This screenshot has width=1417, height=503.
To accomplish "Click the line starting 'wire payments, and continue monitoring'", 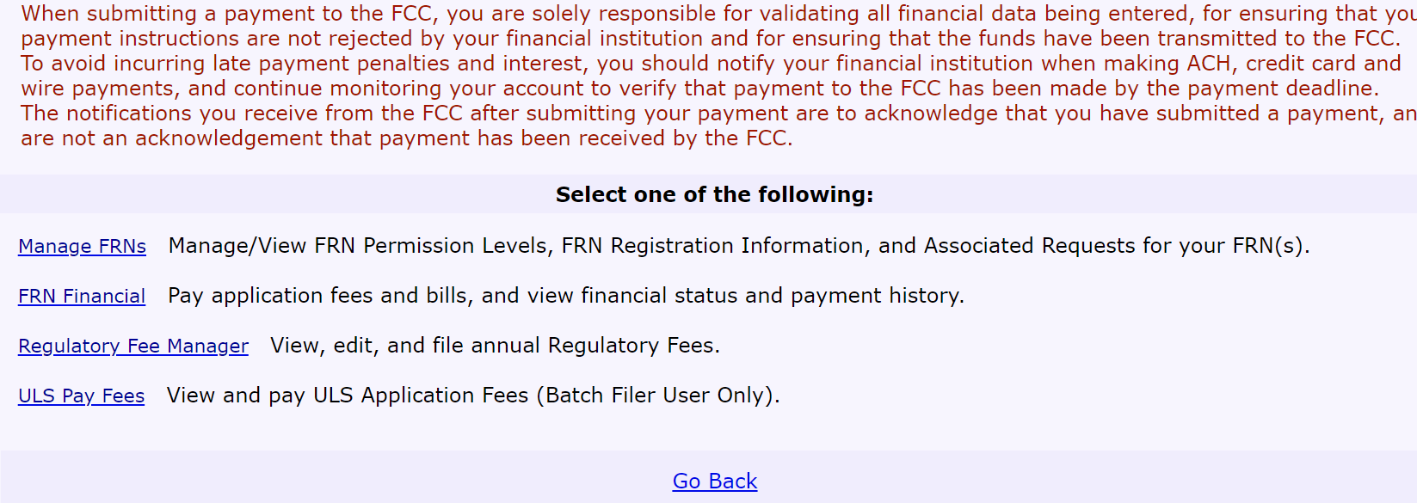I will pyautogui.click(x=699, y=89).
